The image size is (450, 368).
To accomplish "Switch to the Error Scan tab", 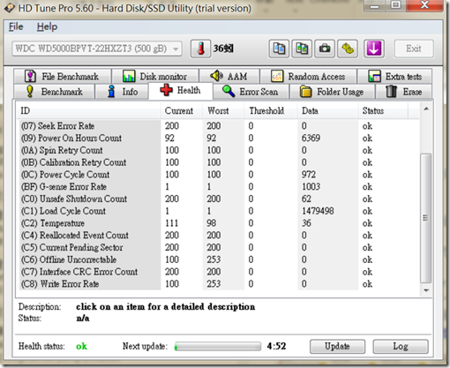I will pyautogui.click(x=251, y=92).
